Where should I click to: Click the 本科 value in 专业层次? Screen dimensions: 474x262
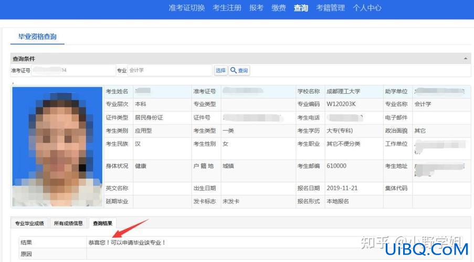(x=141, y=104)
